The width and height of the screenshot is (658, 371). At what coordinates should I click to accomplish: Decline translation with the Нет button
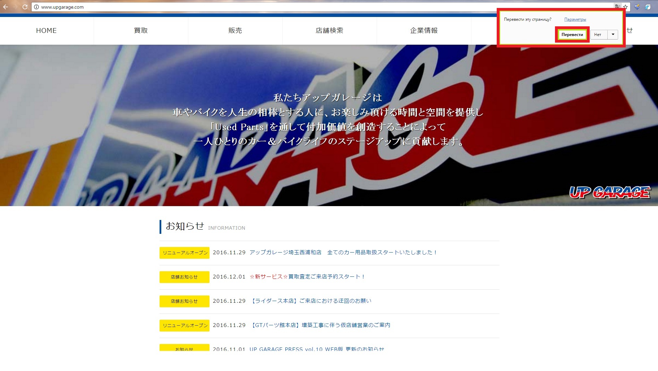coord(599,35)
